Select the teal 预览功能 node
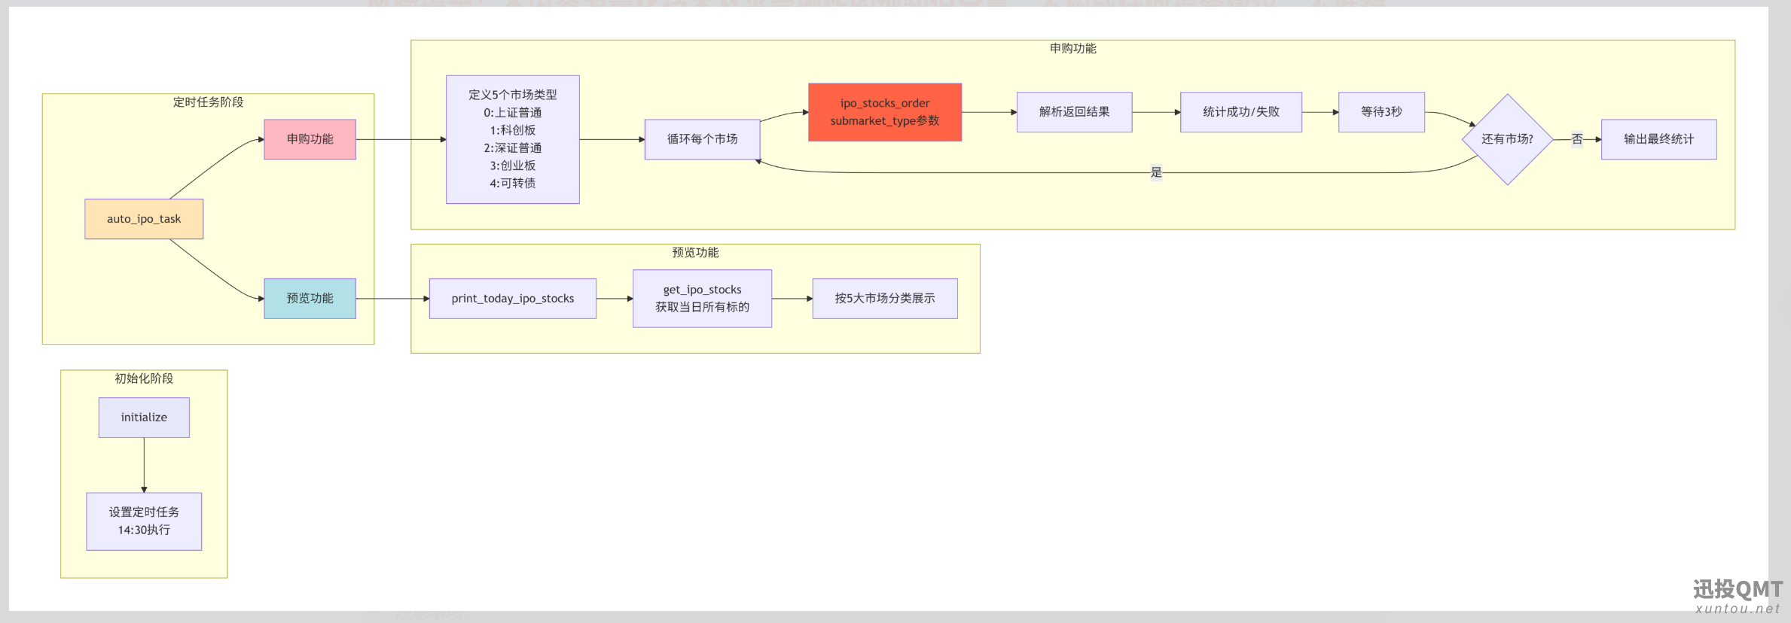The image size is (1791, 623). [x=310, y=299]
